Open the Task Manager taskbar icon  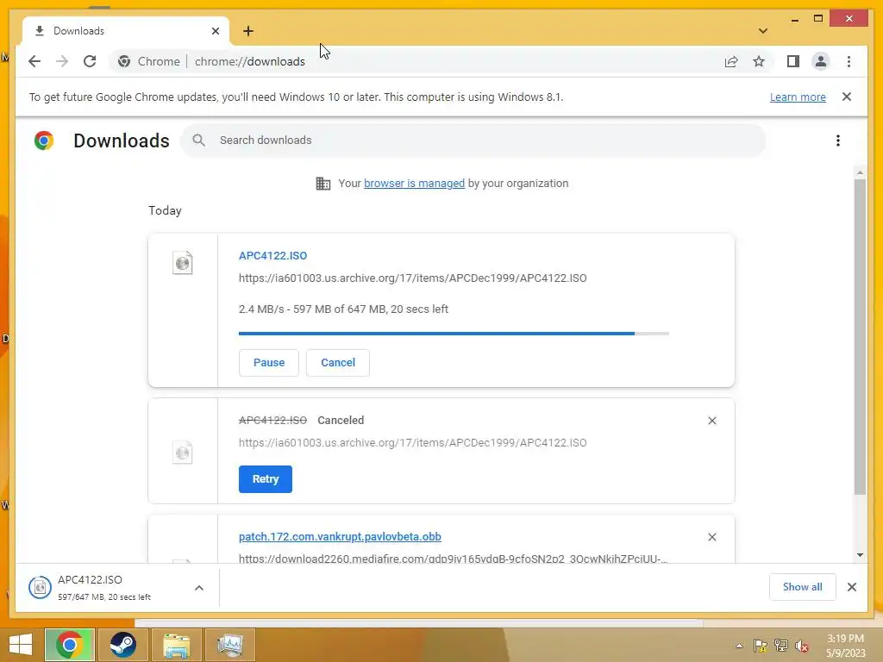229,645
